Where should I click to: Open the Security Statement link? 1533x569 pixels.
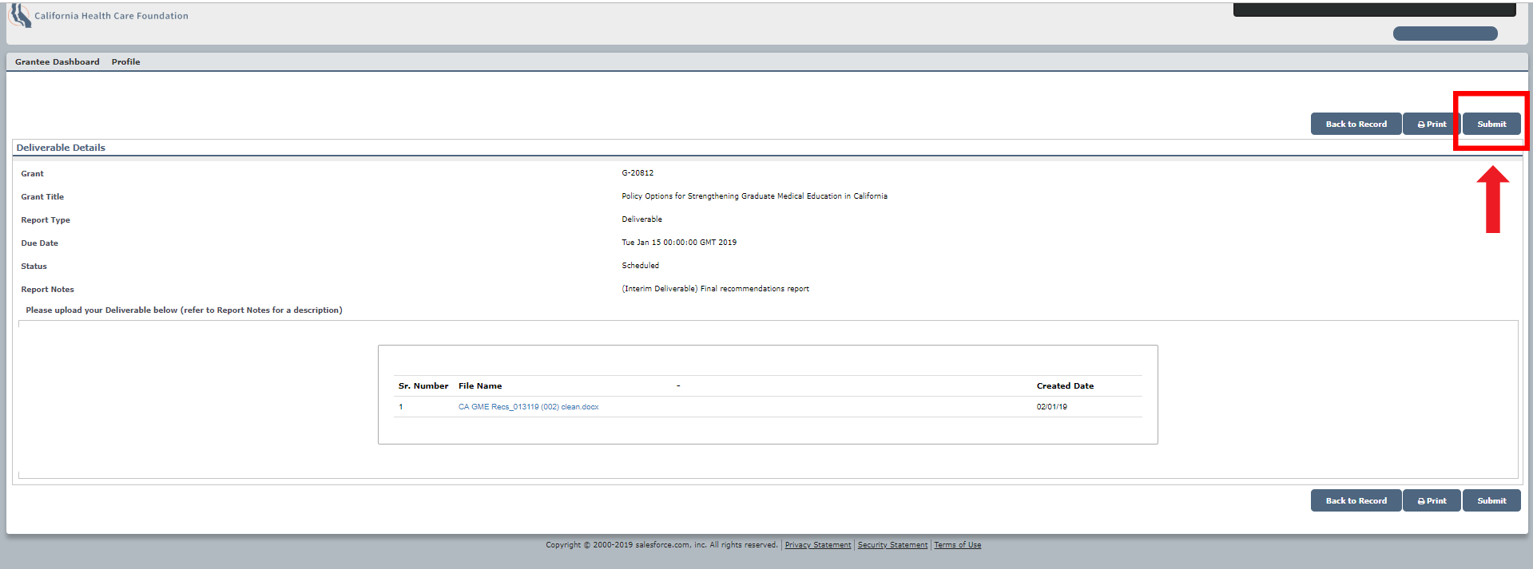click(892, 545)
